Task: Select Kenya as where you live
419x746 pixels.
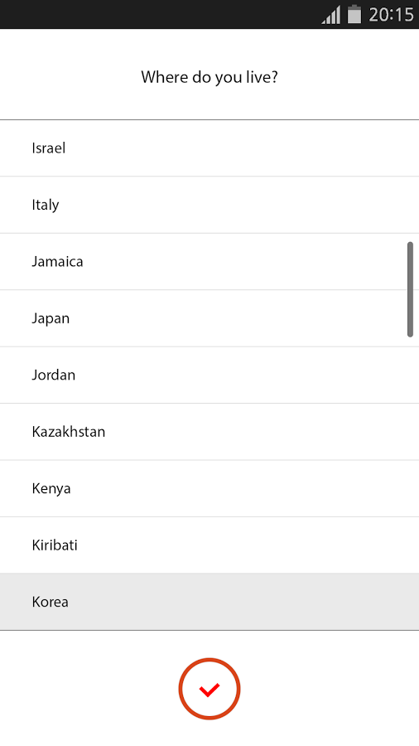Action: point(209,488)
